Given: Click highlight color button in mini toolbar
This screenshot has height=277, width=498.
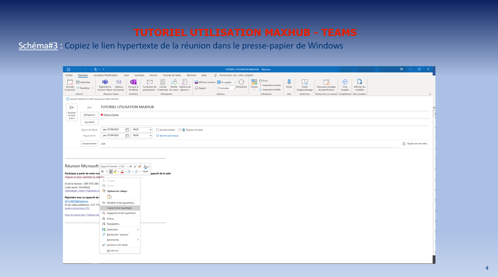Looking at the screenshot, I should coord(115,171).
